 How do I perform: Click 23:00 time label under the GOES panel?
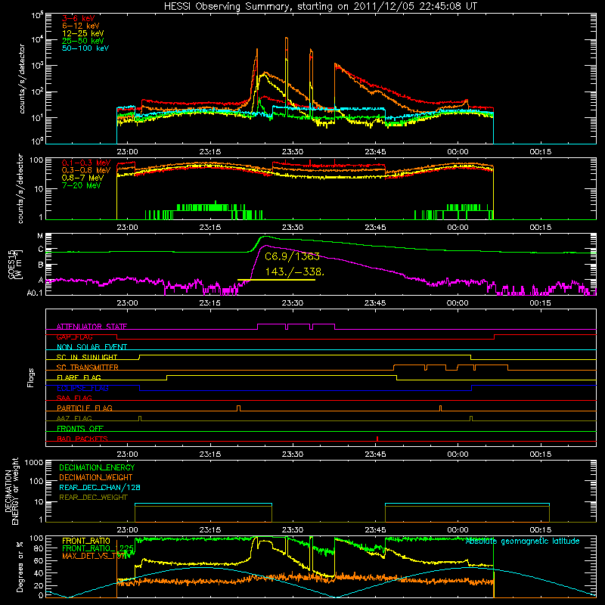coord(127,303)
